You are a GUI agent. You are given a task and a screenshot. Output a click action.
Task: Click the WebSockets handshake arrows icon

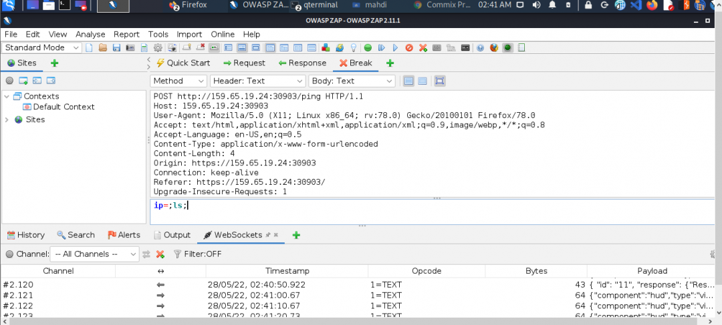click(146, 254)
